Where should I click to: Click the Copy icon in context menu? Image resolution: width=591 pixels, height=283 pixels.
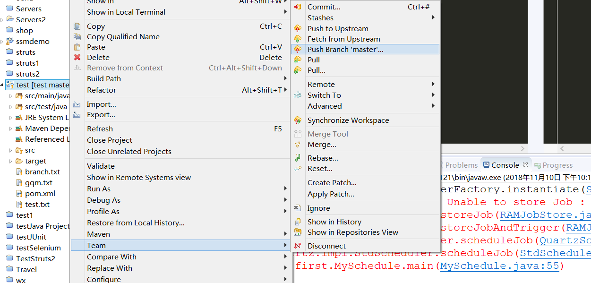tap(77, 26)
